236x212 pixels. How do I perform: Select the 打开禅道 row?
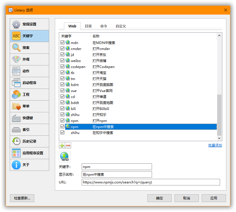tap(139, 97)
